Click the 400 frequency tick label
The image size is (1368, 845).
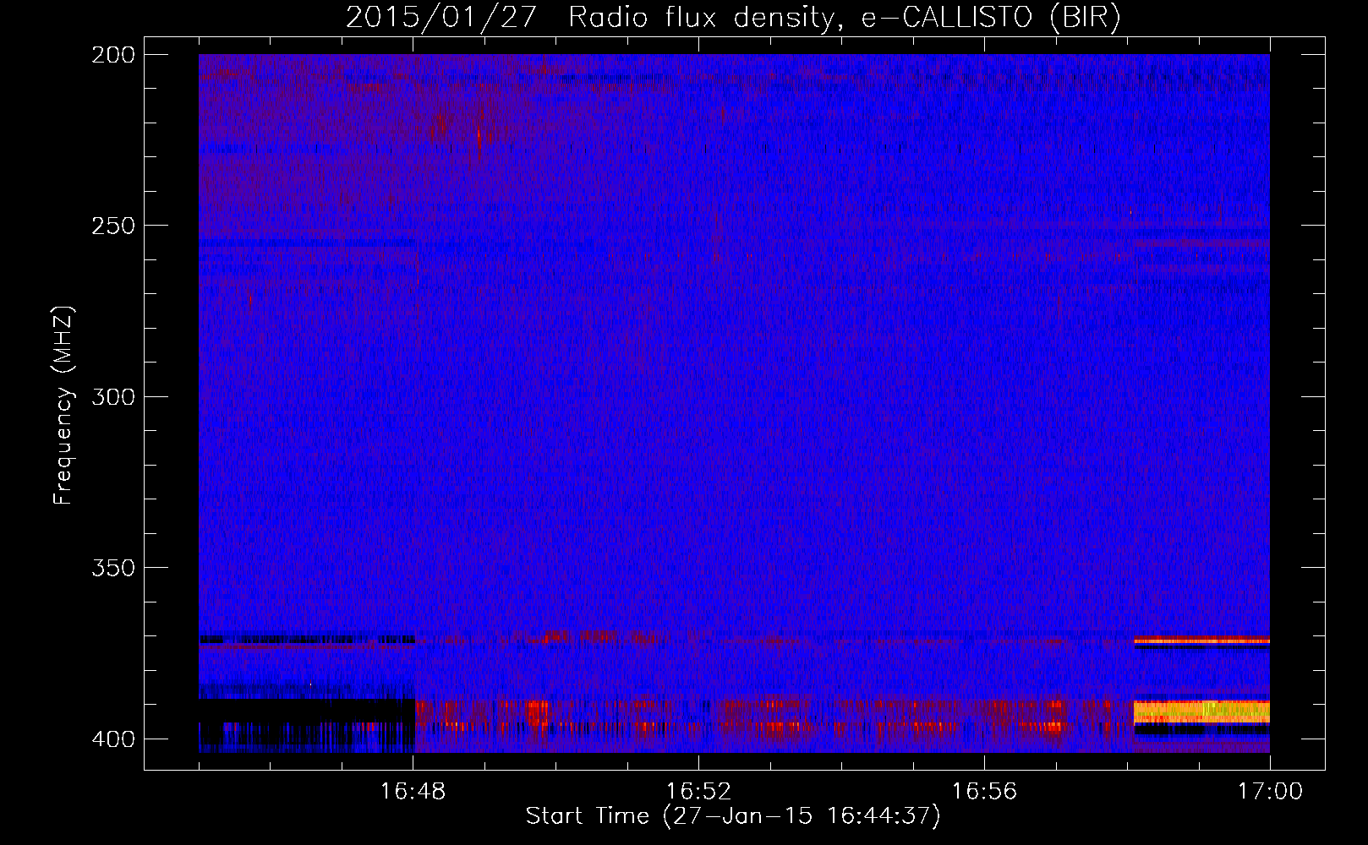[112, 739]
